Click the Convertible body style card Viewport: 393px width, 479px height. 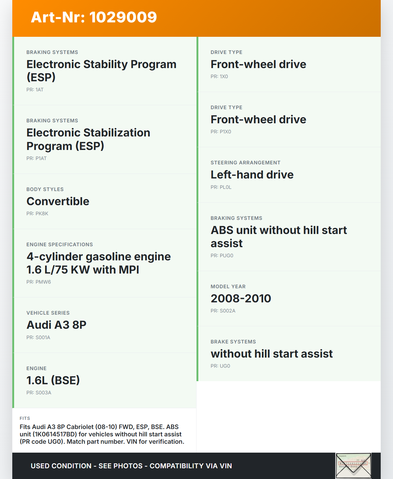click(x=104, y=201)
